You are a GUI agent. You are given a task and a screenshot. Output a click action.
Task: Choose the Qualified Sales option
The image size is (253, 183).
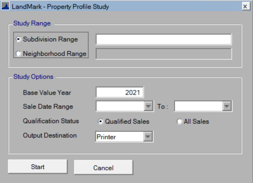pos(101,121)
